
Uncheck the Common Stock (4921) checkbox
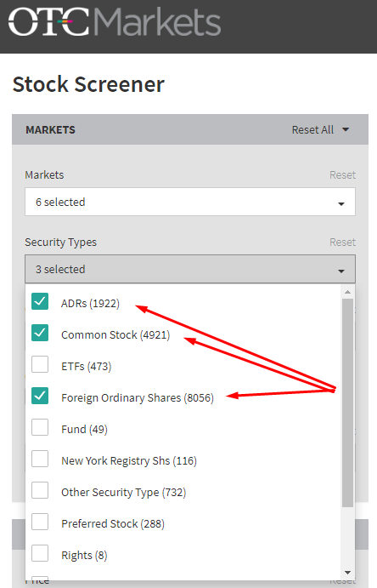(40, 333)
